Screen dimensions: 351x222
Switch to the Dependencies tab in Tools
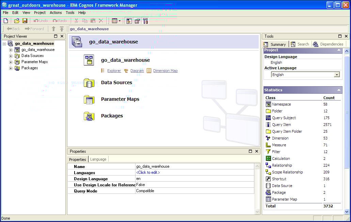[x=328, y=44]
